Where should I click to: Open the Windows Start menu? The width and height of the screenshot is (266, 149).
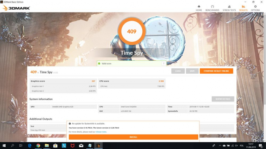(4, 146)
